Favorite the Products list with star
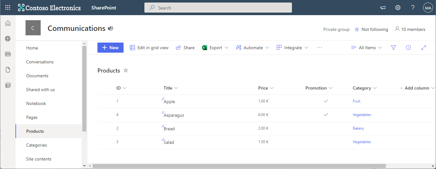This screenshot has height=169, width=436. 126,71
